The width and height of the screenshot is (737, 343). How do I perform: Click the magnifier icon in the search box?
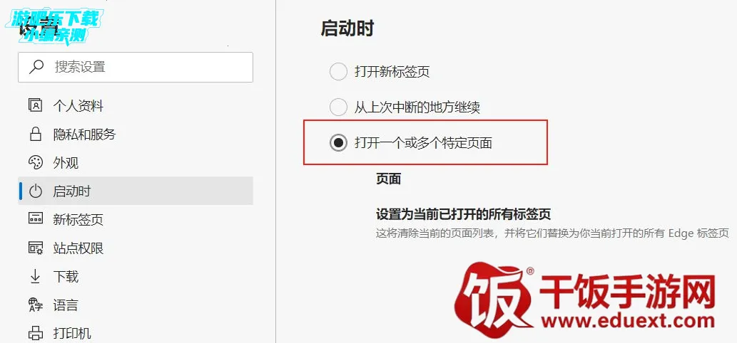[36, 67]
